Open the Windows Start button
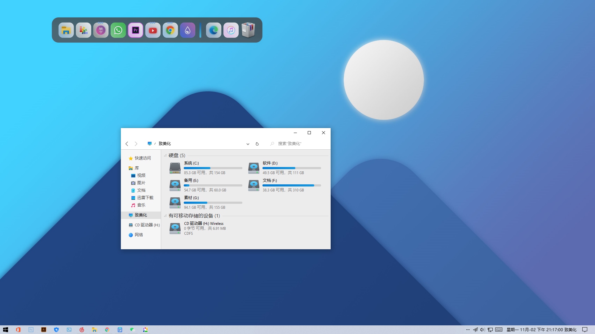The image size is (595, 334). (x=6, y=330)
